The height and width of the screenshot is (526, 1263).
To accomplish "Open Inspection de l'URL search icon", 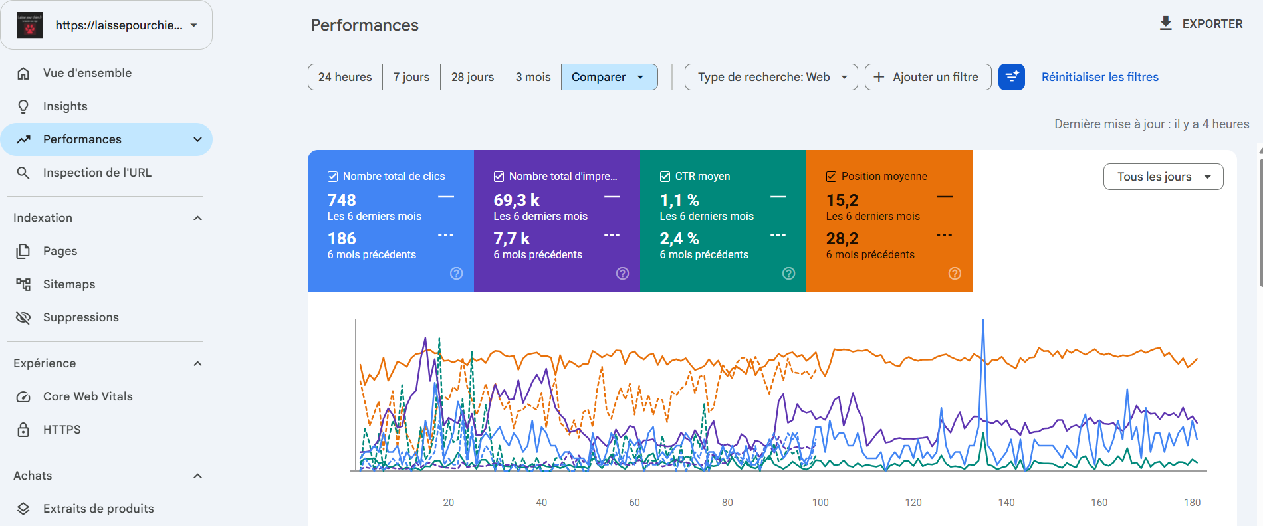I will (x=23, y=173).
